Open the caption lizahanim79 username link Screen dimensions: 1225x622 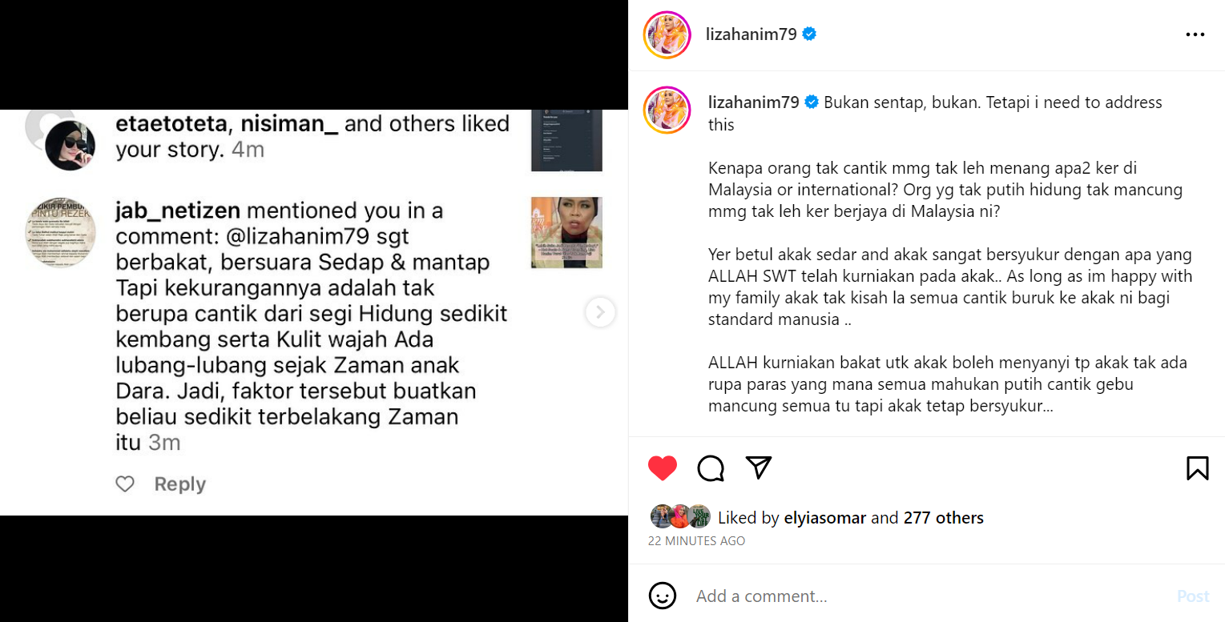(x=754, y=102)
